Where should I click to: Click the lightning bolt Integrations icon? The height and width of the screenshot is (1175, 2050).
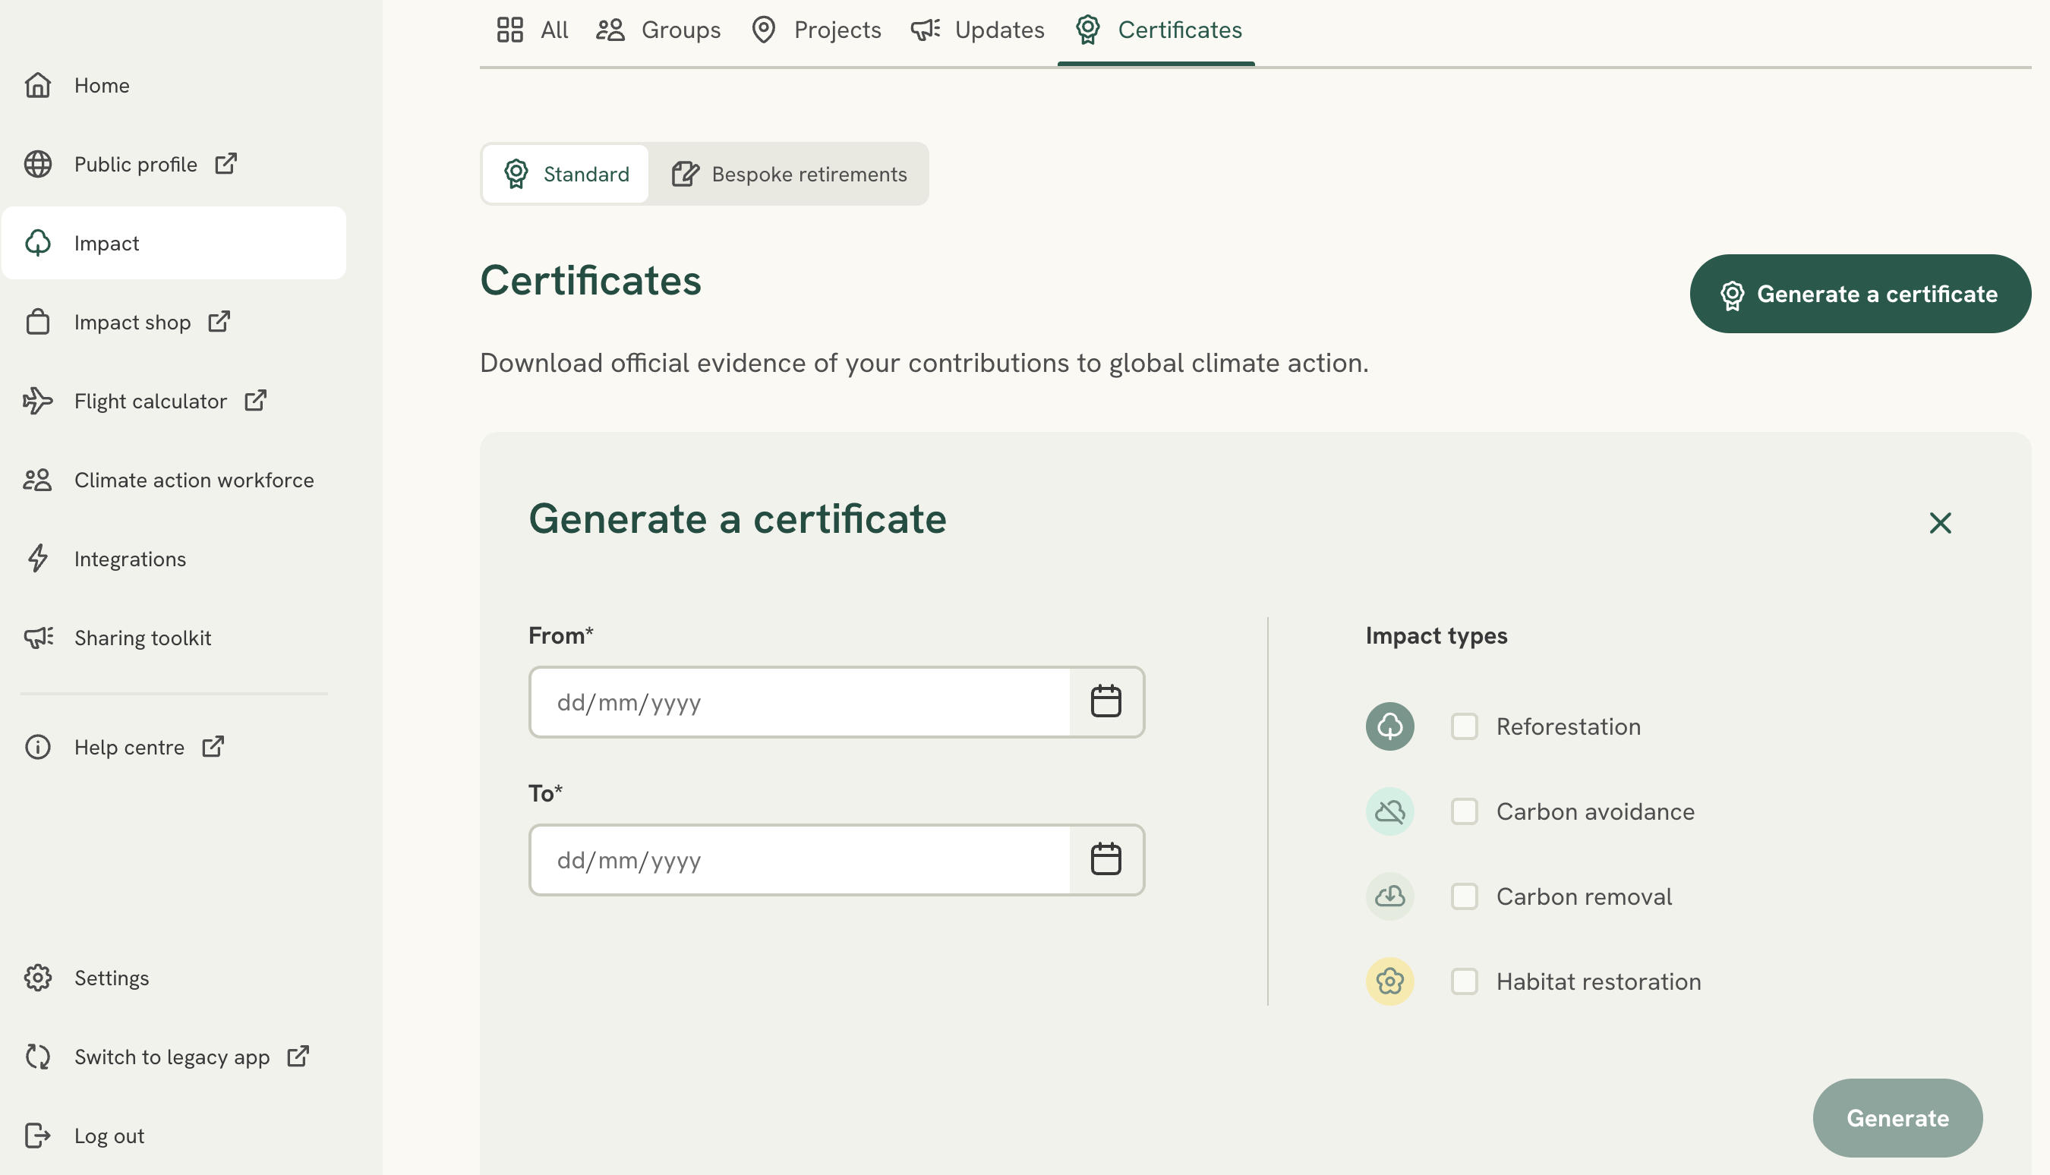click(x=38, y=559)
